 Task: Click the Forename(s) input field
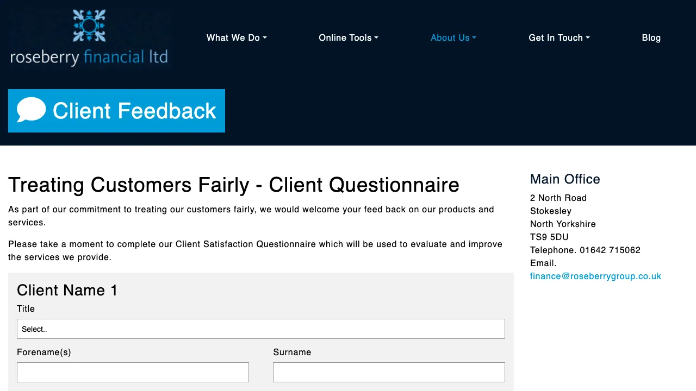click(133, 372)
